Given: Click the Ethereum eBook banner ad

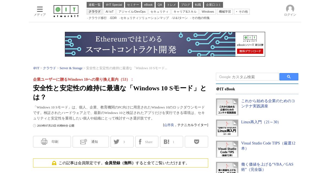Looking at the screenshot, I should click(165, 44).
